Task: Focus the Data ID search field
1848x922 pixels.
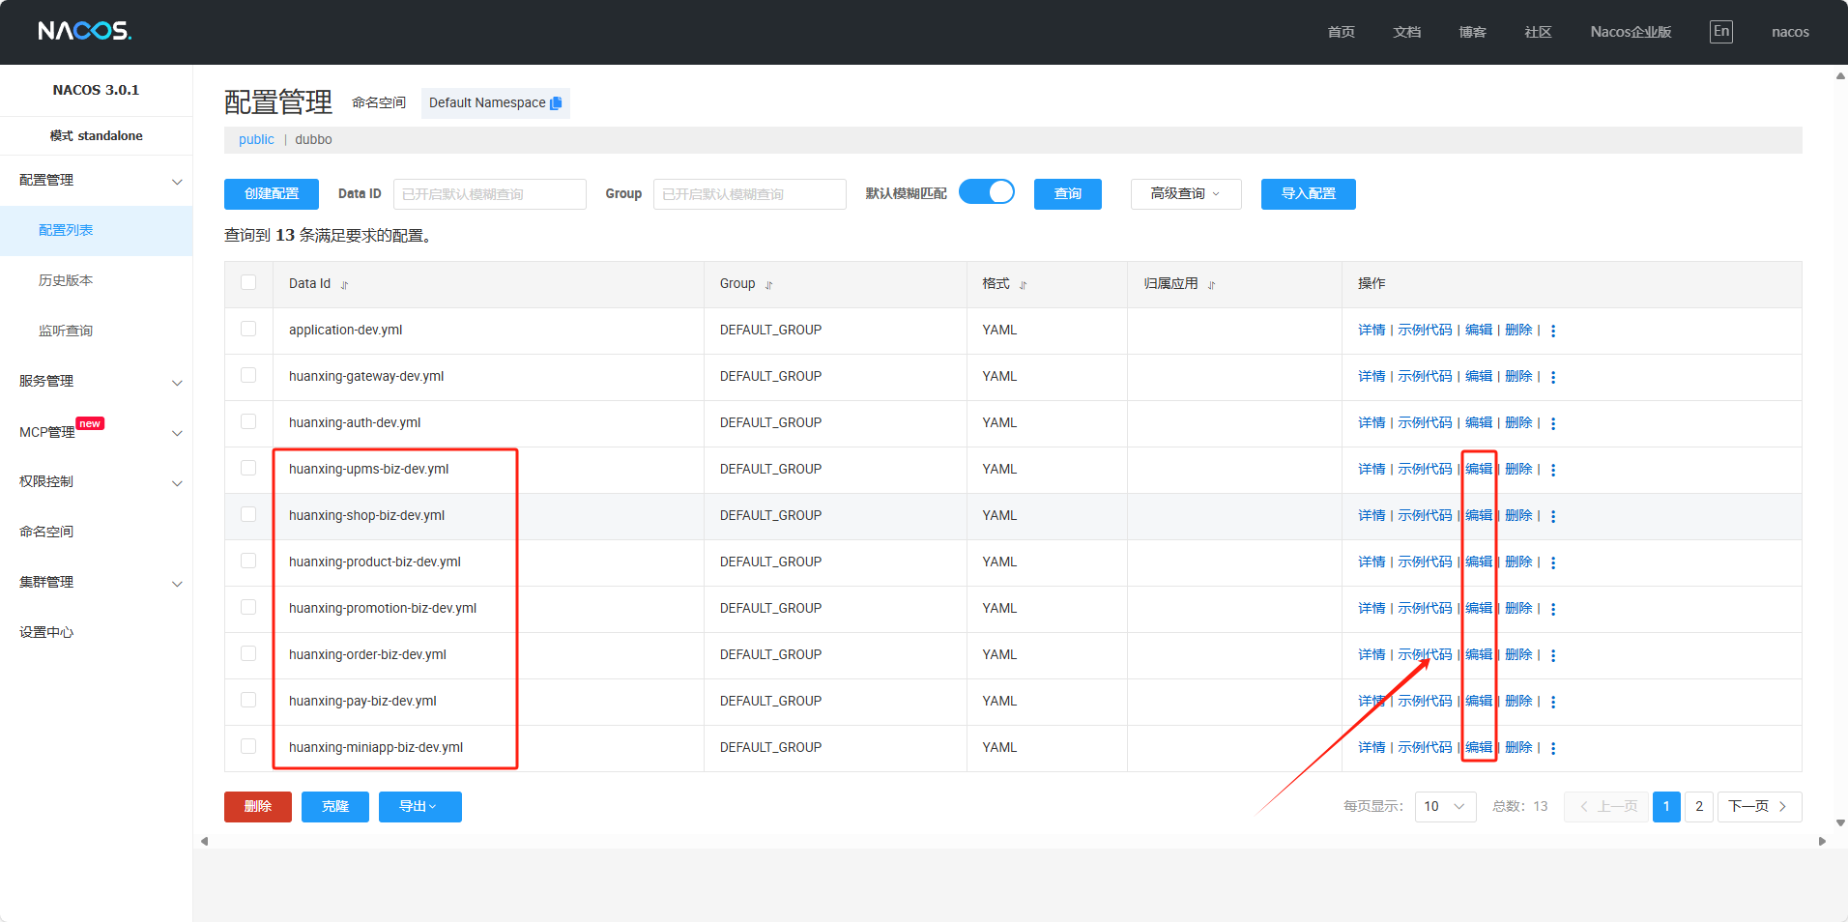Action: (489, 194)
